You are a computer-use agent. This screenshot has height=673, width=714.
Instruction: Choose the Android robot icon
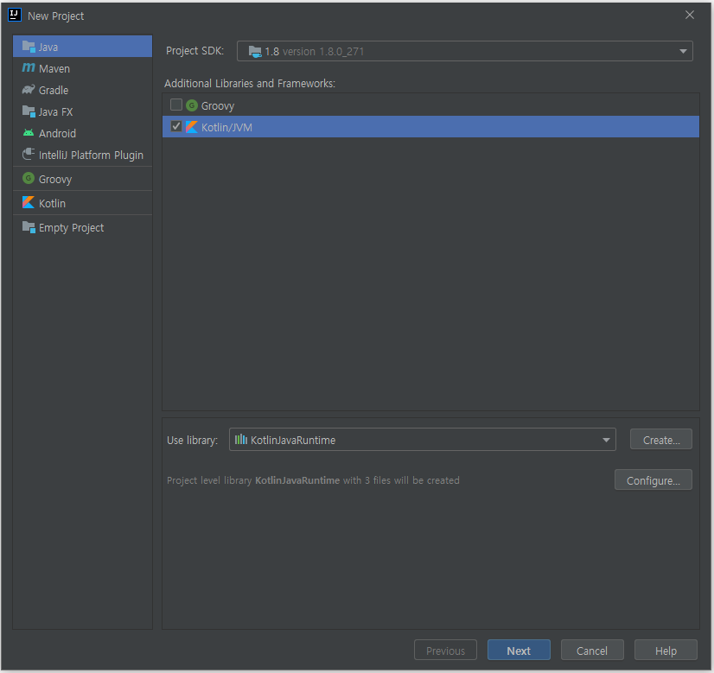29,133
